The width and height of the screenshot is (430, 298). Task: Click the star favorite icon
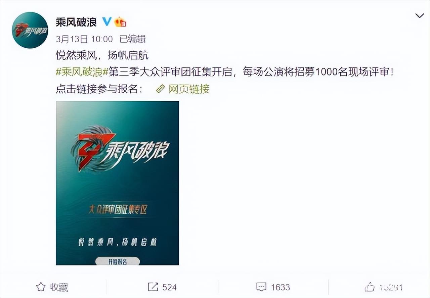tap(41, 287)
